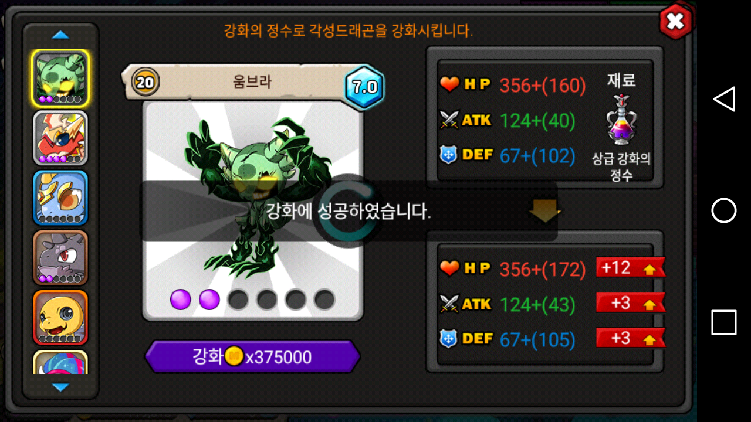
Task: Tap the second purple enhancement orb
Action: (209, 300)
